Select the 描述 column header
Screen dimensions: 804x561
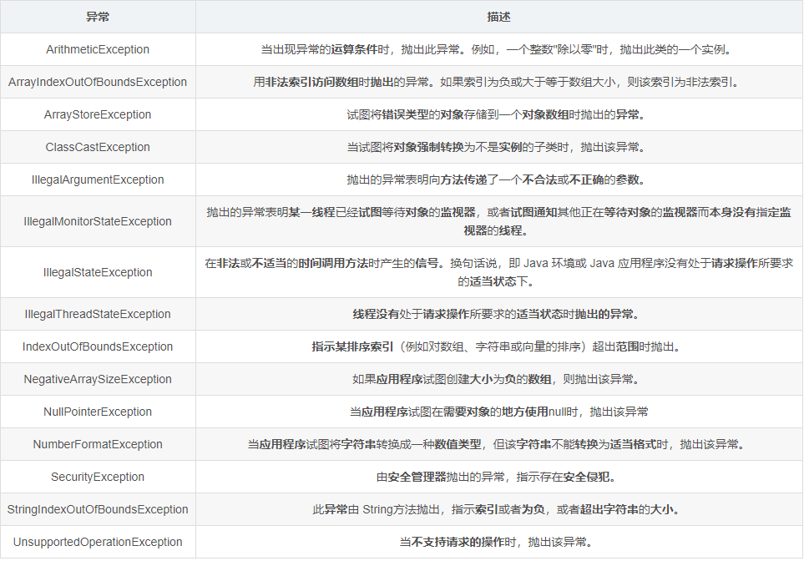pos(498,17)
